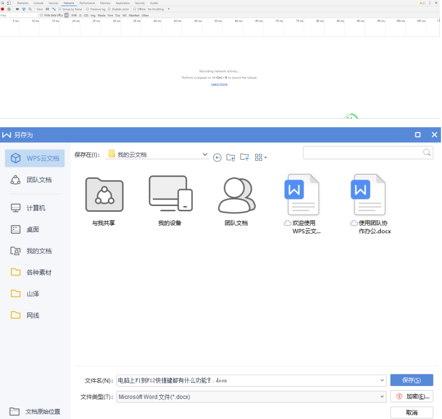
Task: Click the 加密(E)... encrypt button
Action: (412, 397)
